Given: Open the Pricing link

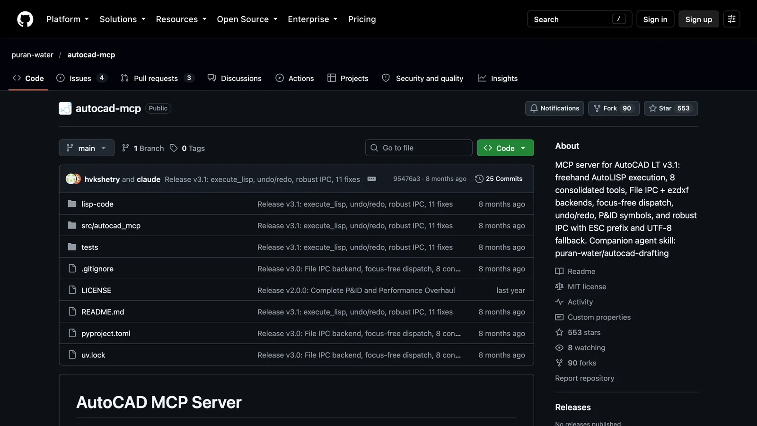Looking at the screenshot, I should pos(362,19).
